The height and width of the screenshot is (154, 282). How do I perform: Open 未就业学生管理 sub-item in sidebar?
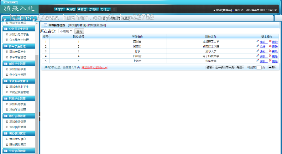pyautogui.click(x=19, y=92)
